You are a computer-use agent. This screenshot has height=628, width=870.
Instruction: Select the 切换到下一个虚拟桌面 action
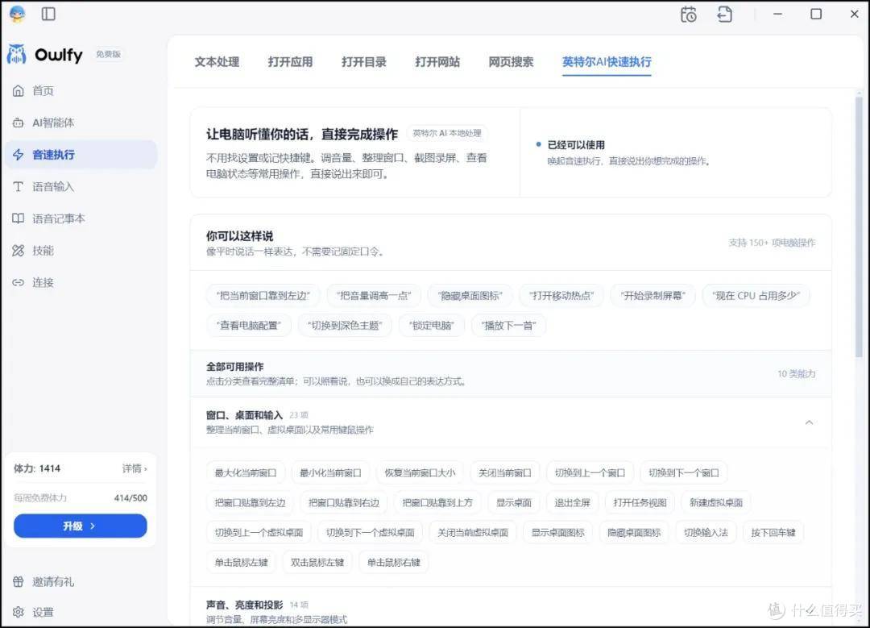(x=370, y=533)
